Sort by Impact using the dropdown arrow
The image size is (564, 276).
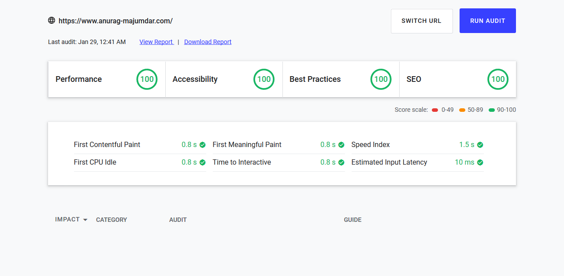point(85,220)
